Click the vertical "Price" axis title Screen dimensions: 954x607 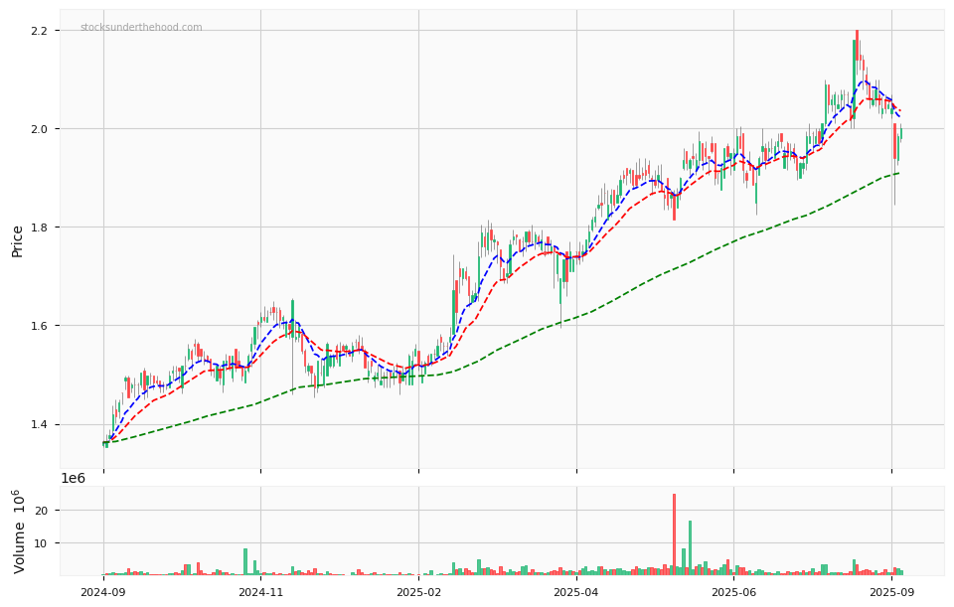pyautogui.click(x=18, y=241)
